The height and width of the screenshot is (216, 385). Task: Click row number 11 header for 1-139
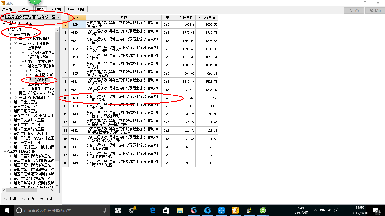click(65, 106)
